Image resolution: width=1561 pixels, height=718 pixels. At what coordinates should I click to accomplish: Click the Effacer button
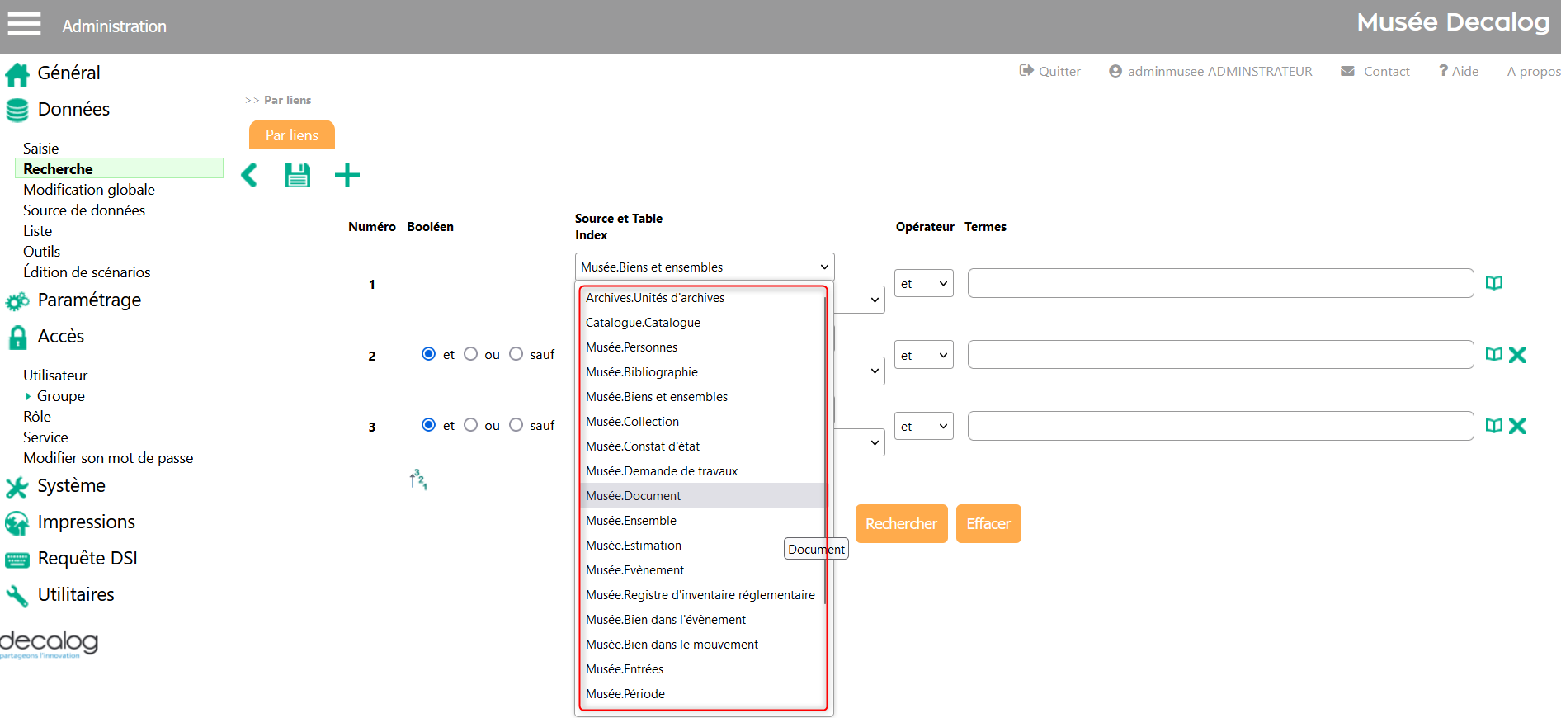point(988,524)
